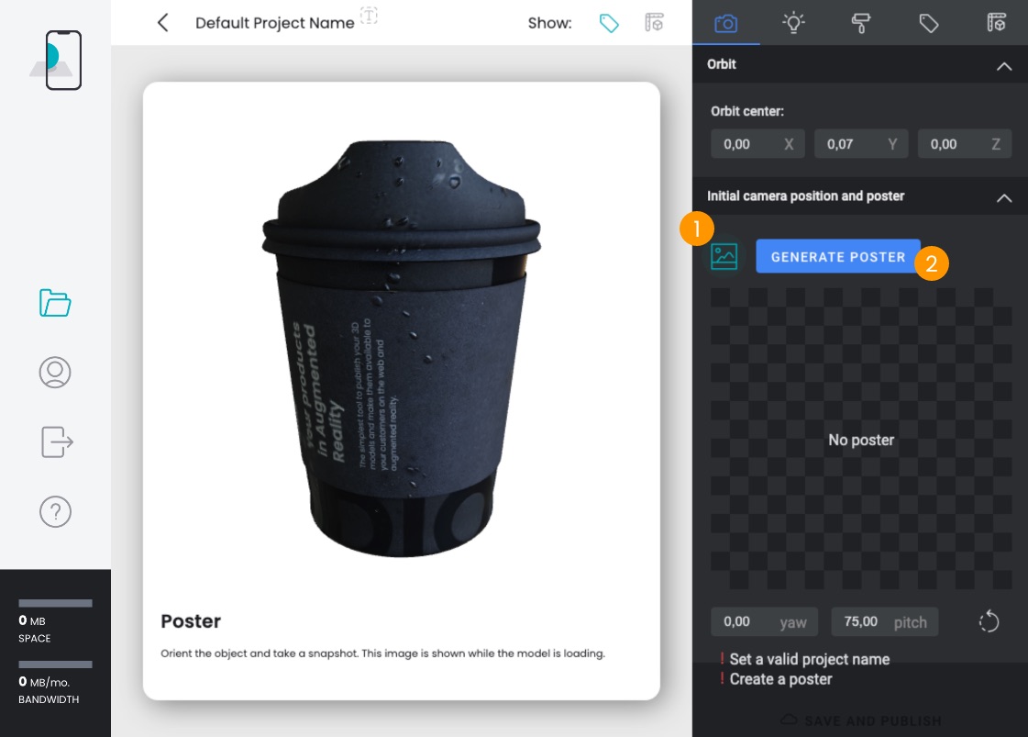Open the projects folder in the sidebar
This screenshot has height=737, width=1028.
[x=55, y=303]
